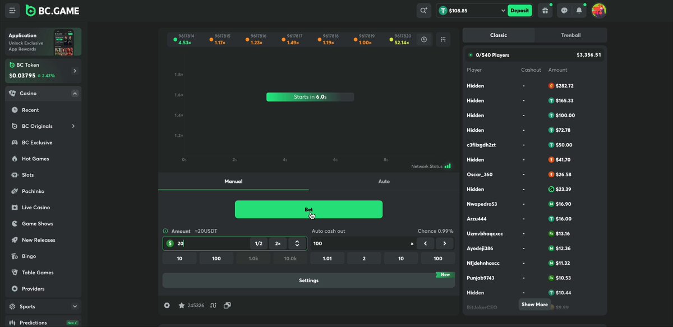The width and height of the screenshot is (673, 327).
Task: Select the Manual betting tab
Action: [233, 182]
